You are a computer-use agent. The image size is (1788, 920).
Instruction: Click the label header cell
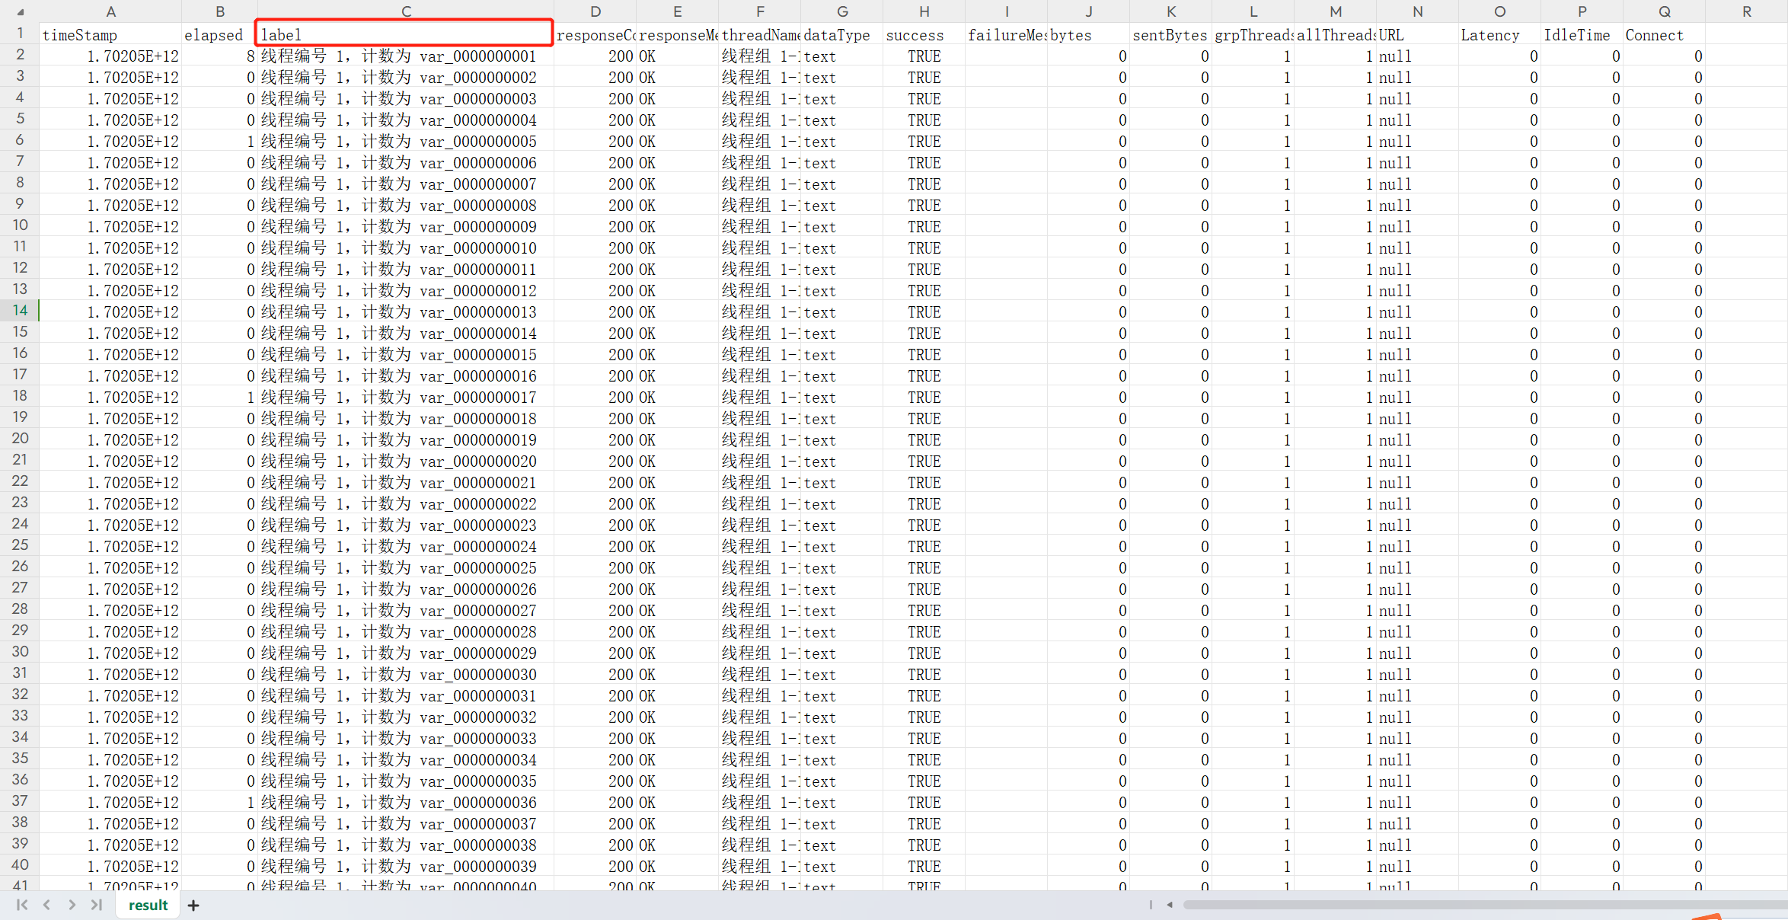404,35
